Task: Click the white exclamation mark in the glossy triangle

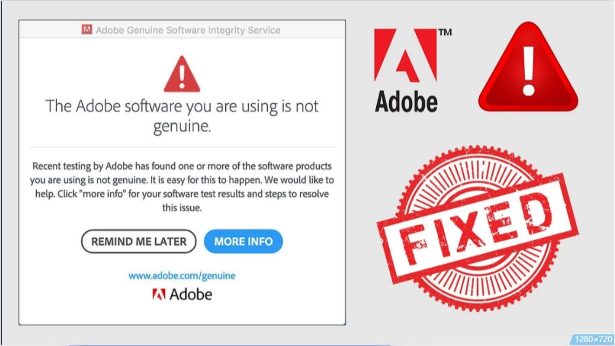Action: pos(528,72)
